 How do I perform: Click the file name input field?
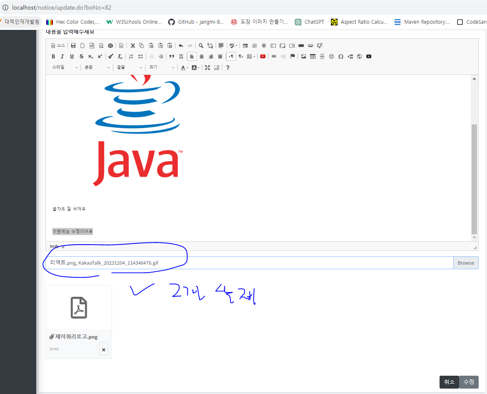pos(249,263)
